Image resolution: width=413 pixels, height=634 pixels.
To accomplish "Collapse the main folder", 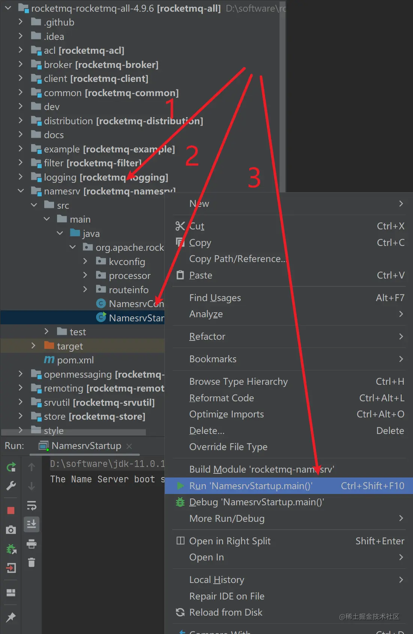I will click(x=47, y=219).
